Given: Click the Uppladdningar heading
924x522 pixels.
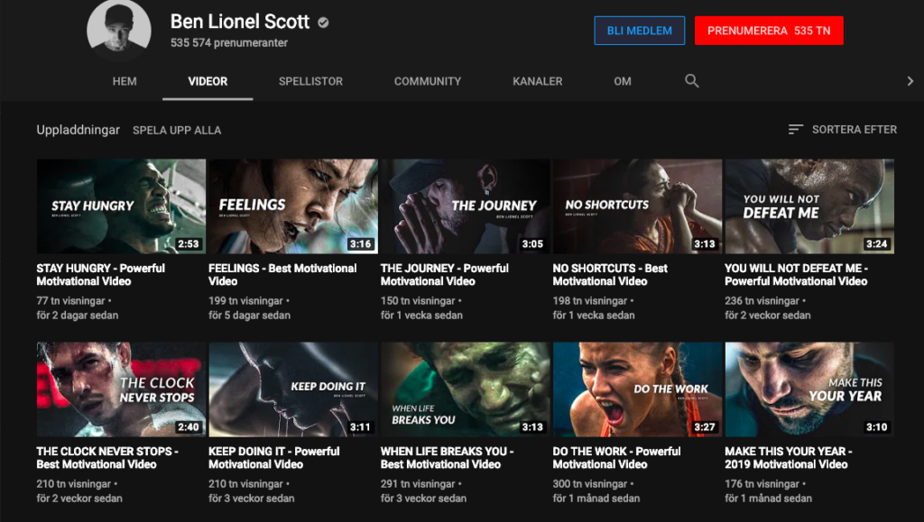Looking at the screenshot, I should pos(78,130).
